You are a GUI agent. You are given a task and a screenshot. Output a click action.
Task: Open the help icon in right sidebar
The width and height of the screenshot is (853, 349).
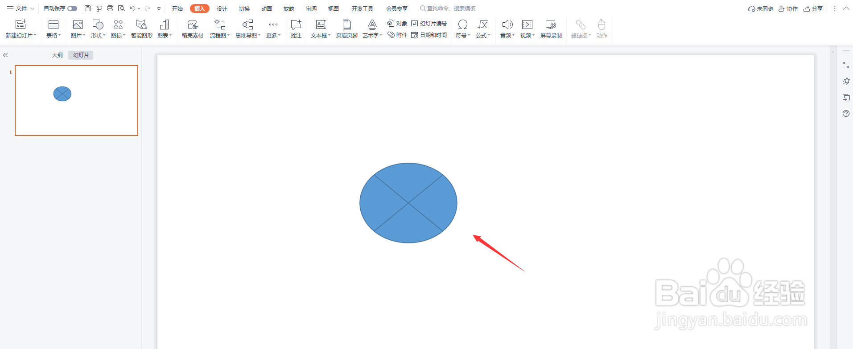click(x=846, y=114)
